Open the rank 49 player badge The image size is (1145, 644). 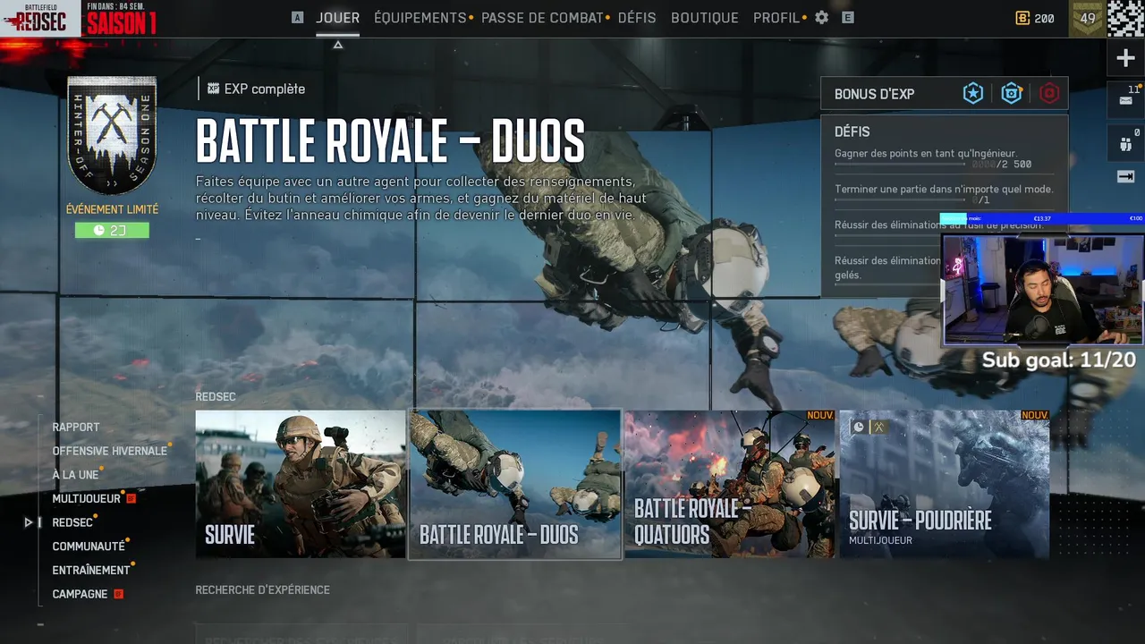[x=1087, y=19]
